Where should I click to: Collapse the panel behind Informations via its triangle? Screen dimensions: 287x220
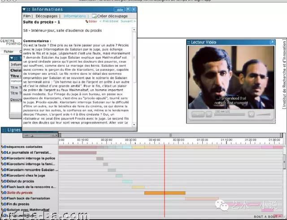12,58
